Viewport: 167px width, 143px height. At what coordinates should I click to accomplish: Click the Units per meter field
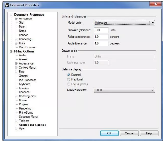pyautogui.click(x=102, y=63)
